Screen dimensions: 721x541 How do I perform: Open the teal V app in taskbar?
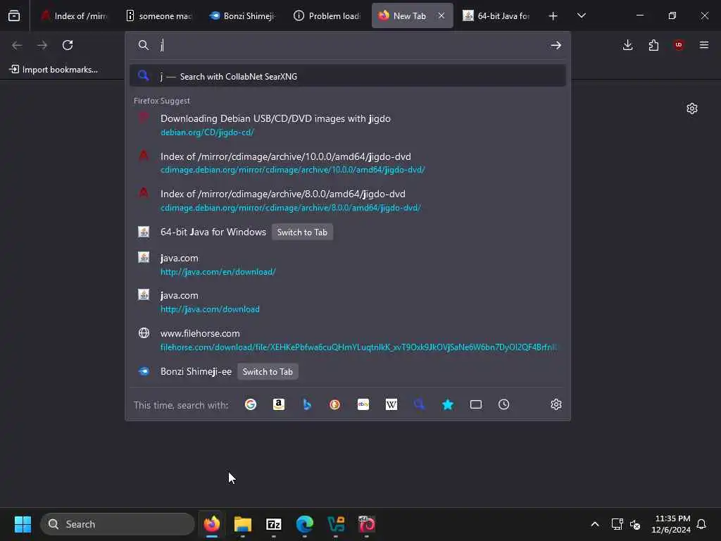pyautogui.click(x=336, y=524)
